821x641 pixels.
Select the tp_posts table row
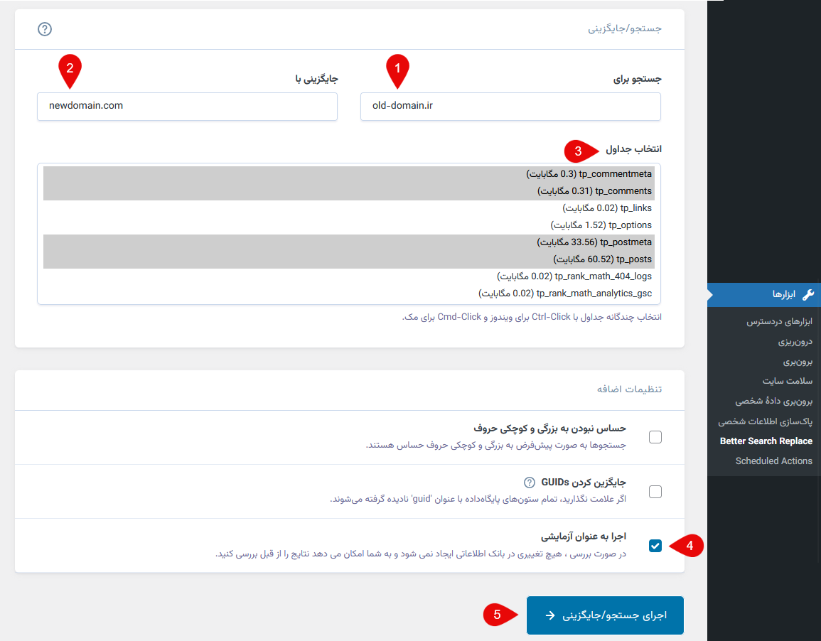pyautogui.click(x=349, y=259)
